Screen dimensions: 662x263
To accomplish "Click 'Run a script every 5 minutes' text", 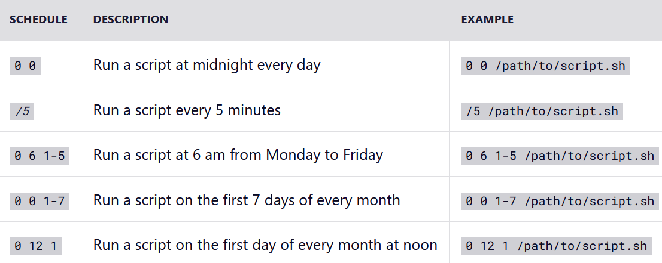I will tap(187, 110).
